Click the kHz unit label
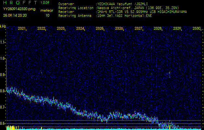Screen dimensions: 204x130 click(3, 26)
